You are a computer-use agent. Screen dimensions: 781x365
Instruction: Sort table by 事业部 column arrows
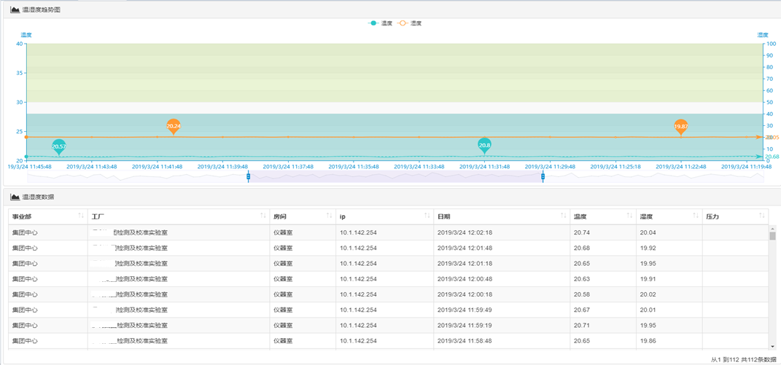click(x=81, y=216)
